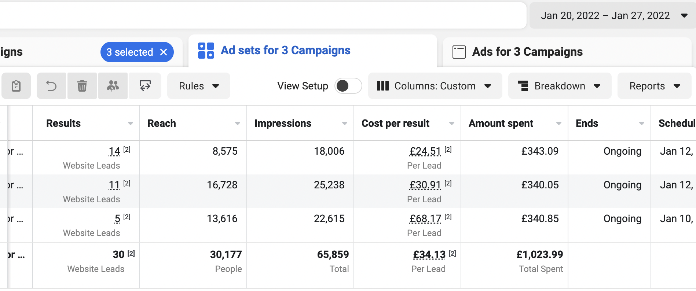
Task: Click the A/B test swap icon
Action: pyautogui.click(x=145, y=86)
